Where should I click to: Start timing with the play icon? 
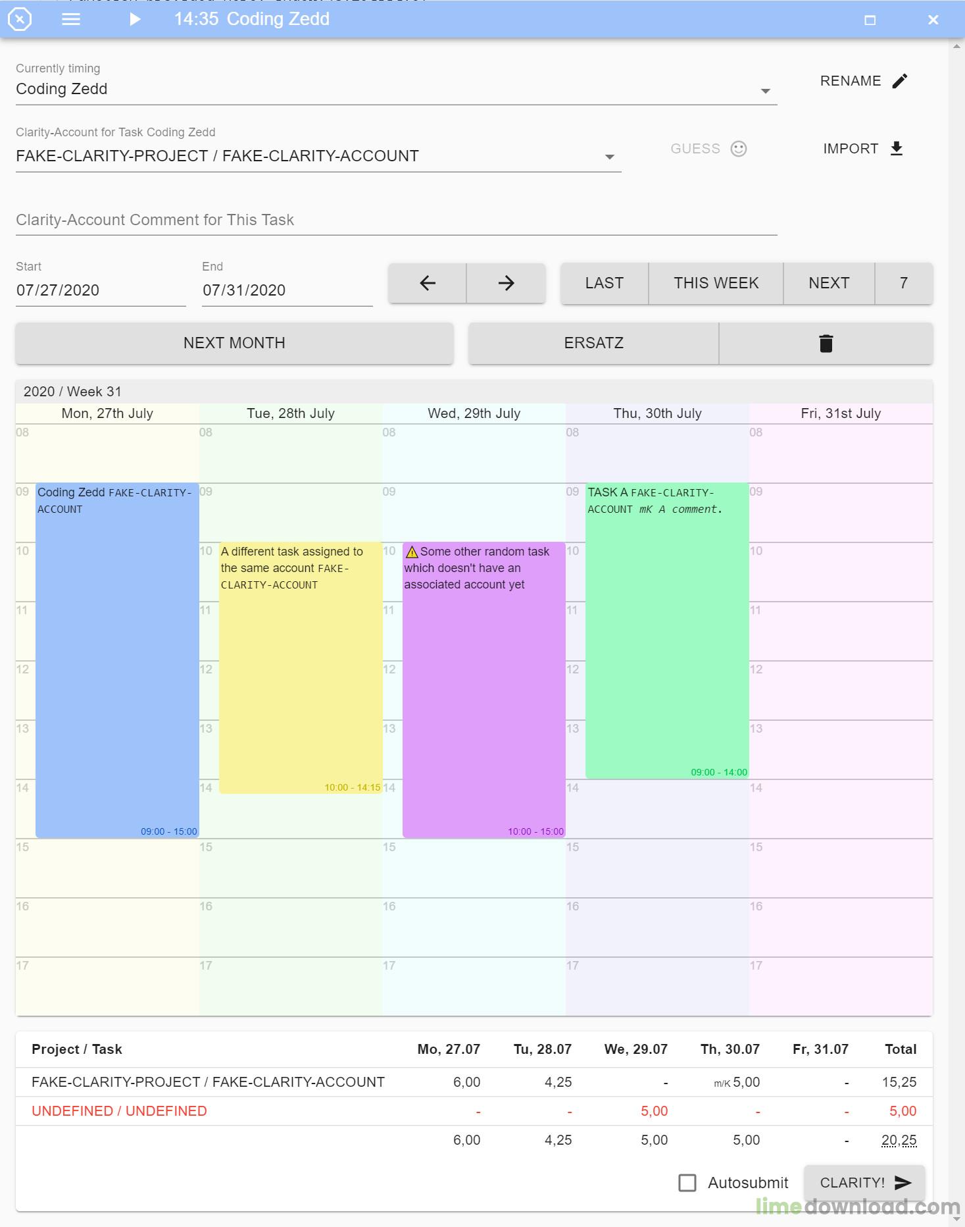point(135,19)
